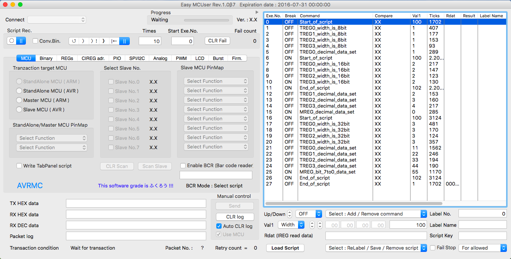Switch to the SPI/I2C tab
Viewport: 511px width, 259px height.
click(137, 58)
